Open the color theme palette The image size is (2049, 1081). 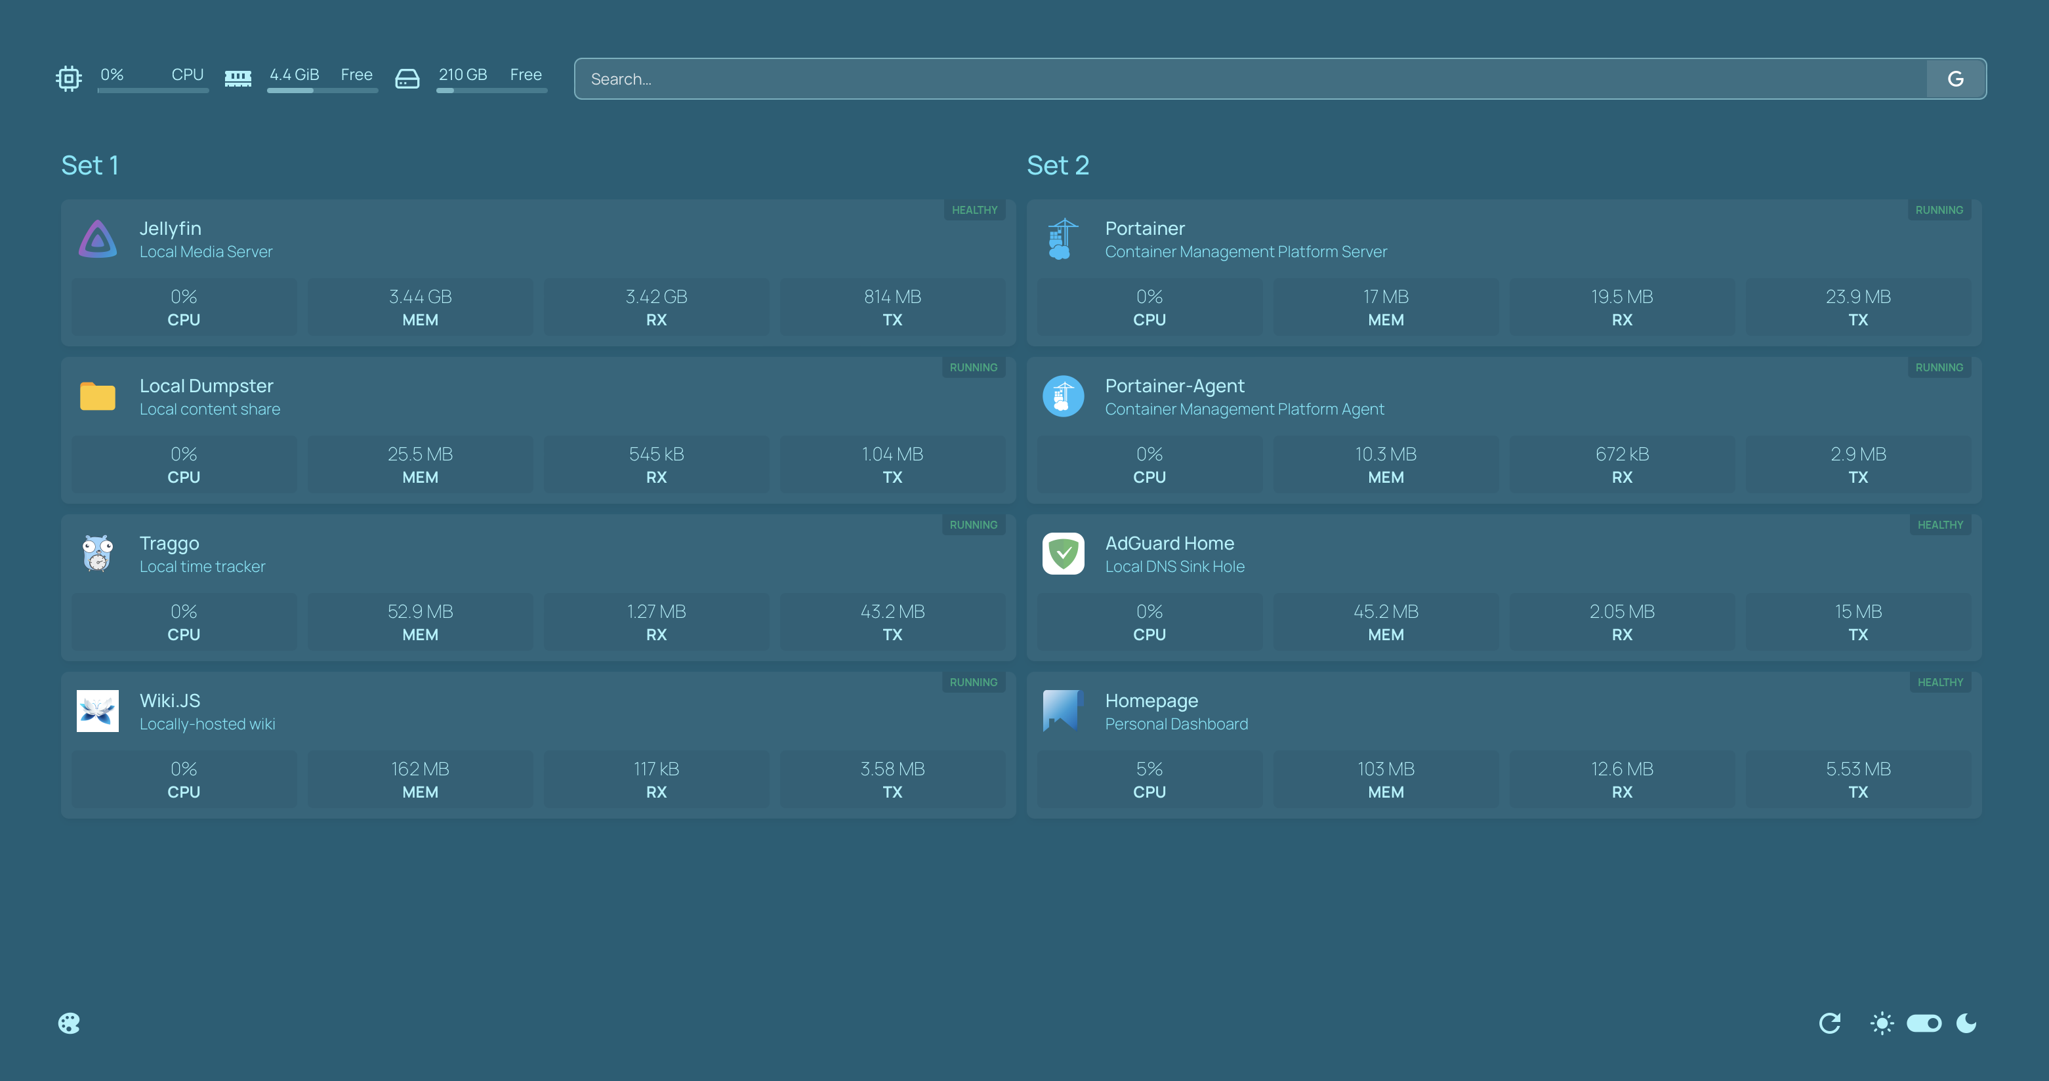69,1023
